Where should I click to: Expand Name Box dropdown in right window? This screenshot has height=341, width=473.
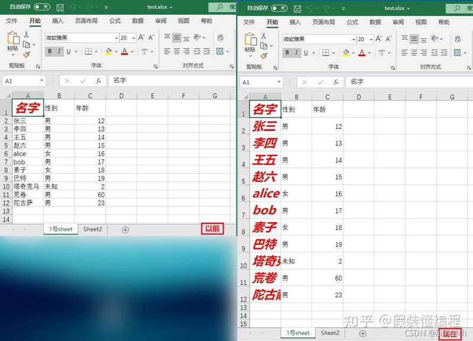(279, 82)
